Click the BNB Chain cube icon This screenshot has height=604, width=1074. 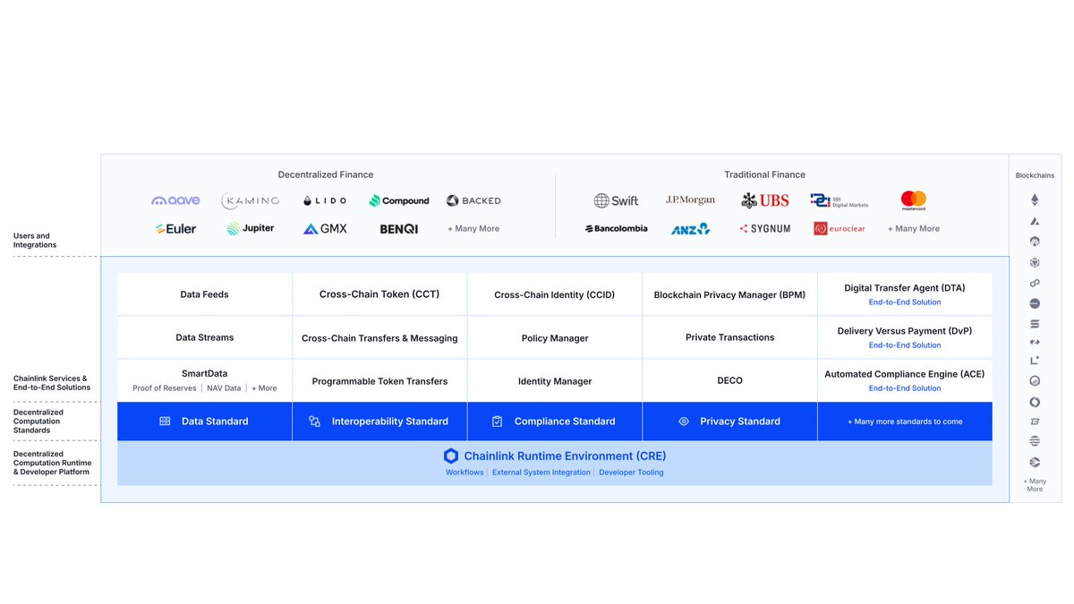tap(1035, 262)
